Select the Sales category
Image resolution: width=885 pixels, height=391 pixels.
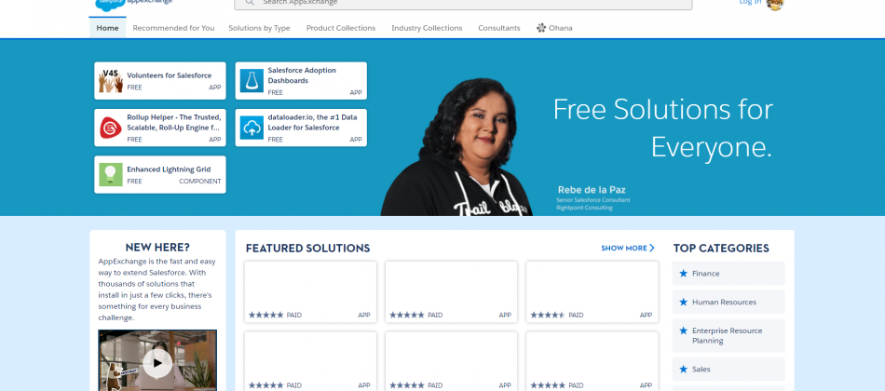click(x=728, y=369)
